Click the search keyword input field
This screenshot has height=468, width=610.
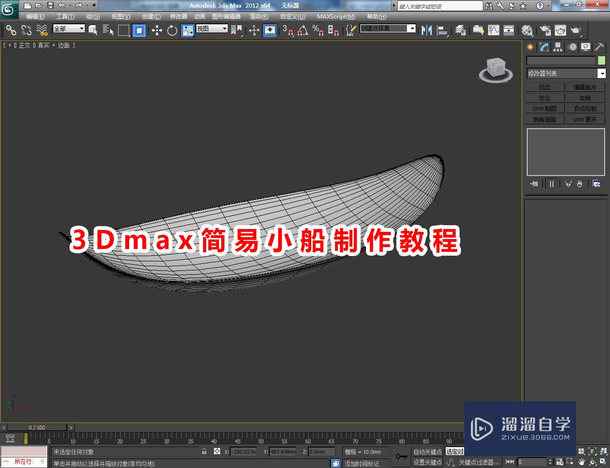(440, 6)
